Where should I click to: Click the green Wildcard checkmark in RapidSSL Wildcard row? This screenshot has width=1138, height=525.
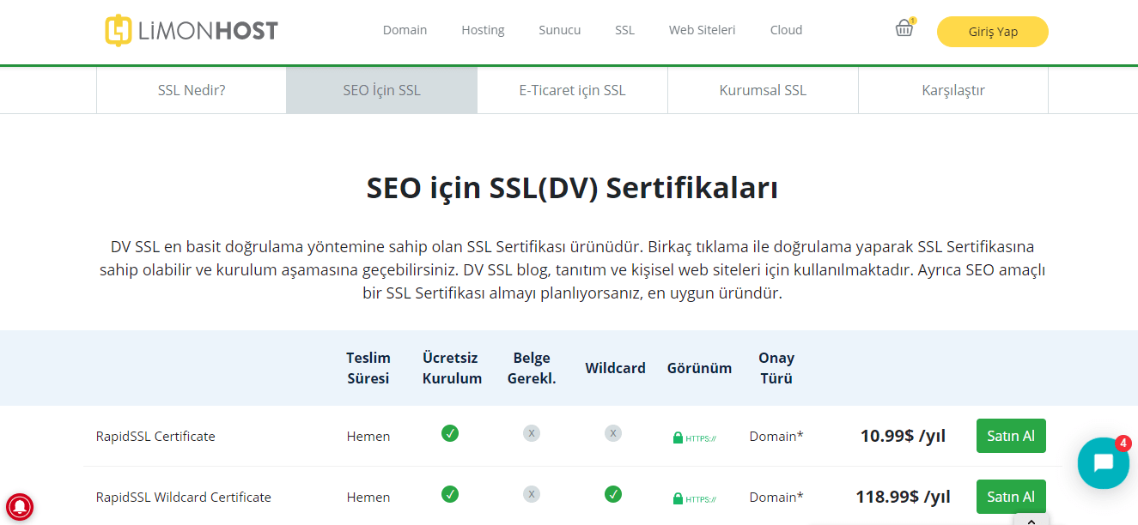pyautogui.click(x=612, y=494)
